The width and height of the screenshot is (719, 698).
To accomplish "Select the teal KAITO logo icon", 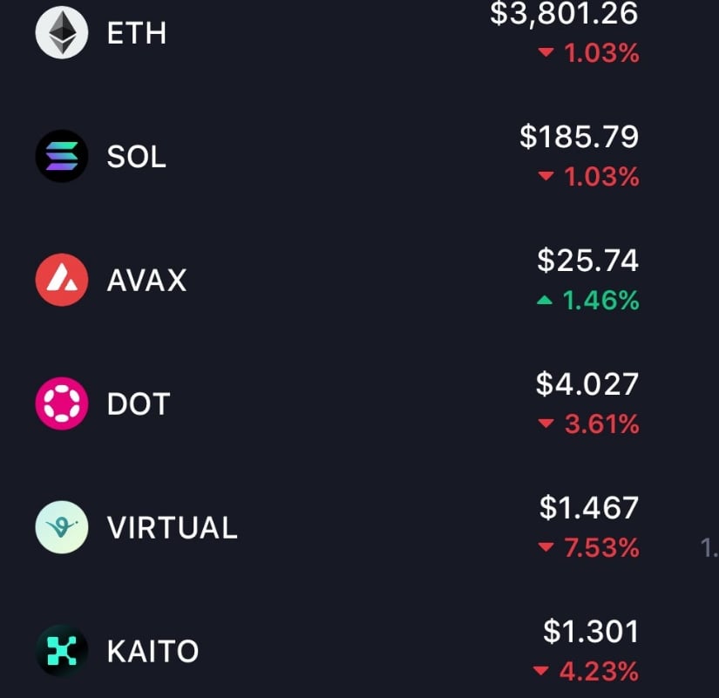I will pos(62,650).
